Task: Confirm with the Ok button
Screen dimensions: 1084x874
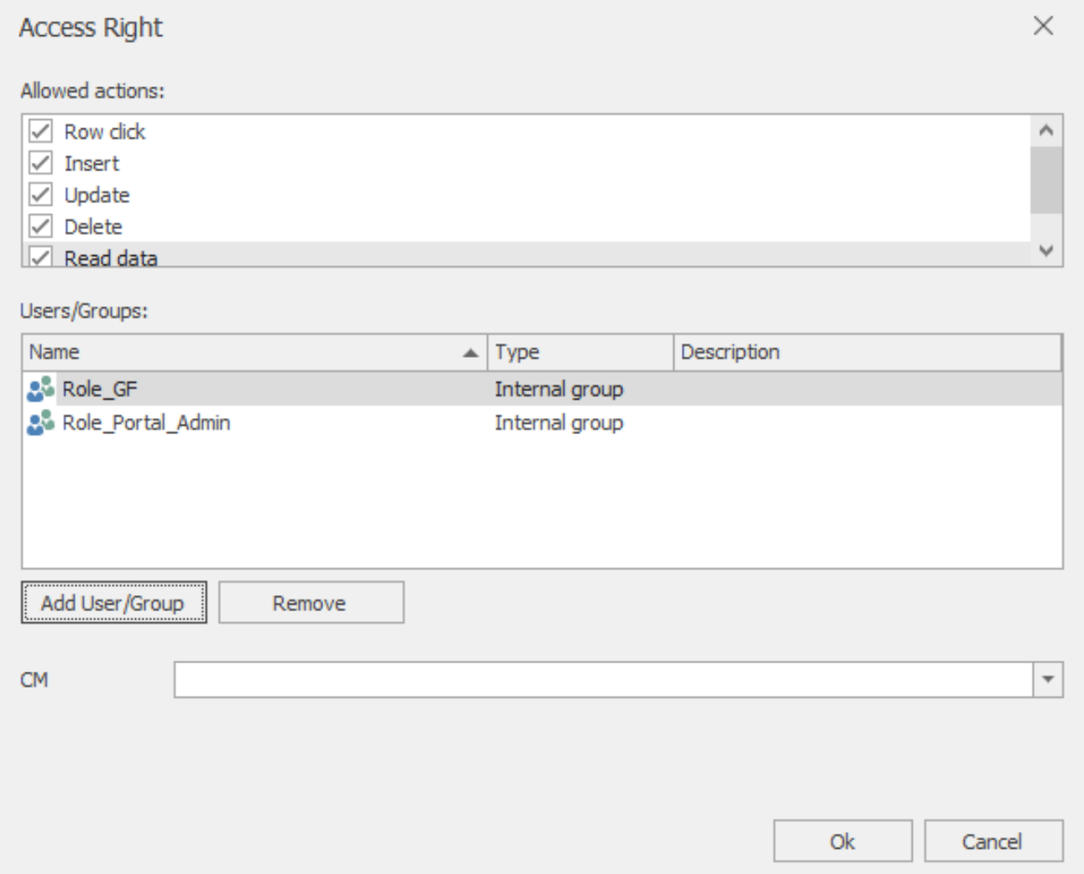Action: (842, 841)
